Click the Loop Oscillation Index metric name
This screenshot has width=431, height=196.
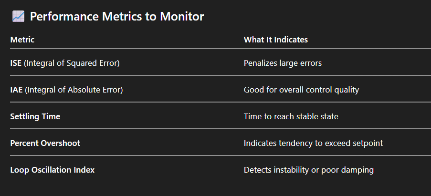tap(53, 170)
